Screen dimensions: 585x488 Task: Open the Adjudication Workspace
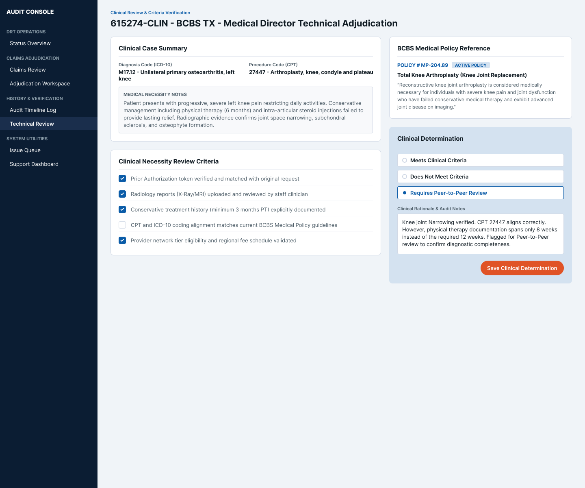pyautogui.click(x=49, y=83)
